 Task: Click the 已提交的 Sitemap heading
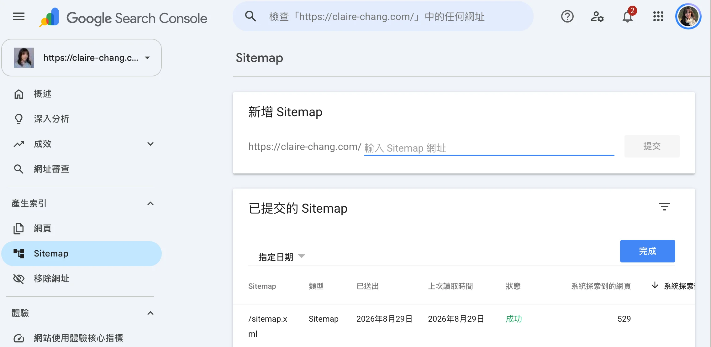pos(298,208)
